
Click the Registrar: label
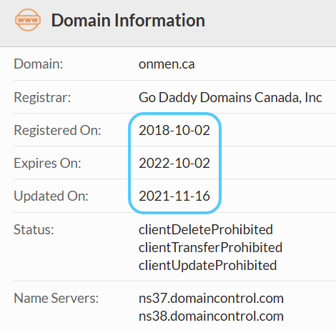(x=42, y=97)
